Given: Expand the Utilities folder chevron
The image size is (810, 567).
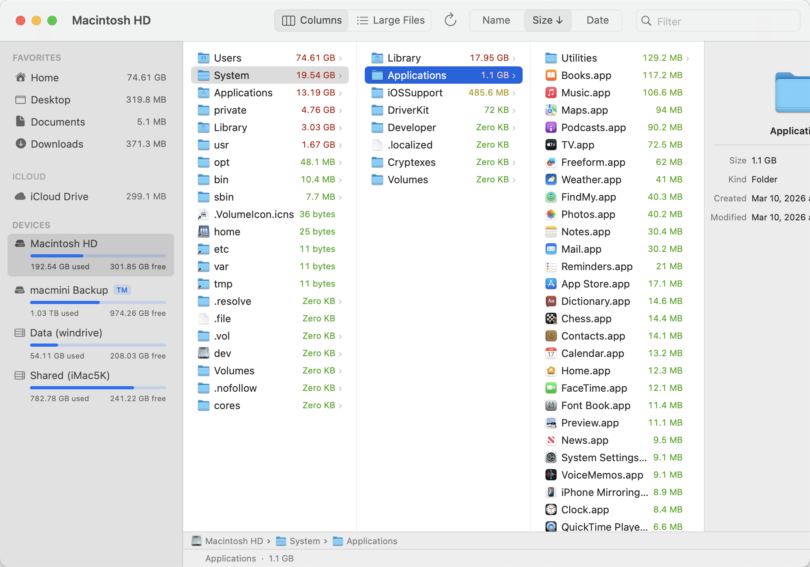Looking at the screenshot, I should 688,58.
